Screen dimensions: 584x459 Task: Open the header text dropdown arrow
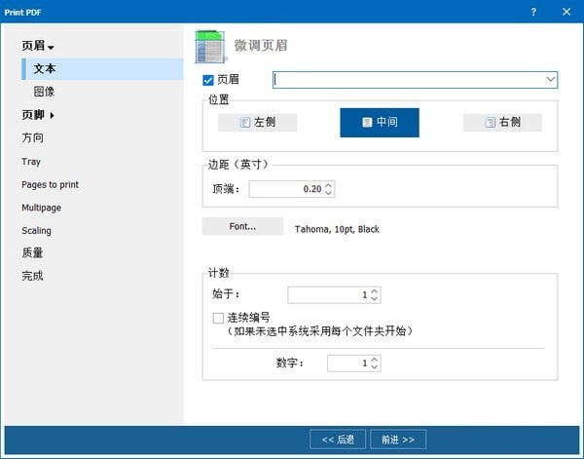(x=551, y=79)
